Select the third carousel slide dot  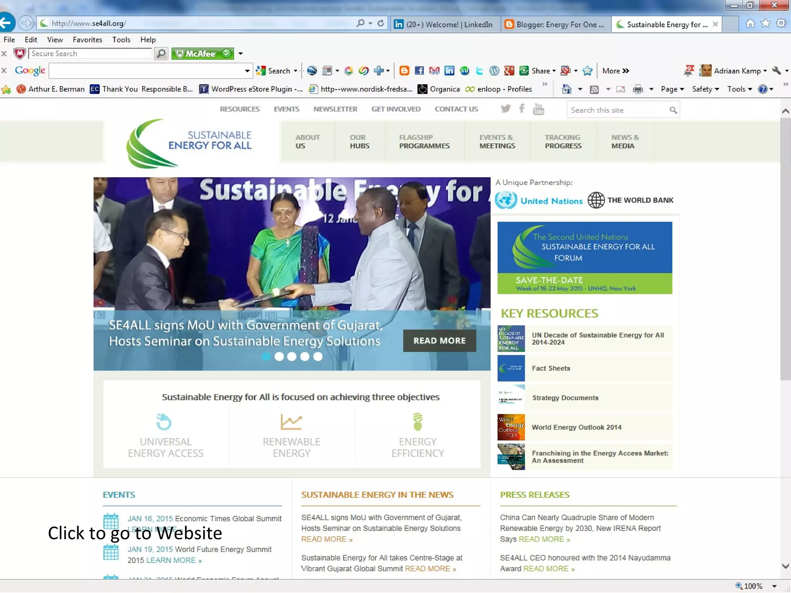tap(292, 357)
